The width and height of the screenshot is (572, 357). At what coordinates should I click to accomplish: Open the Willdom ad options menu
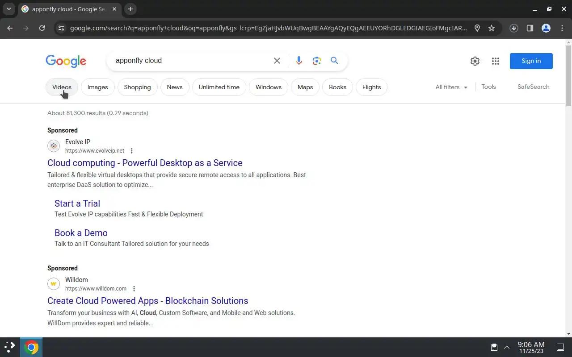[134, 289]
